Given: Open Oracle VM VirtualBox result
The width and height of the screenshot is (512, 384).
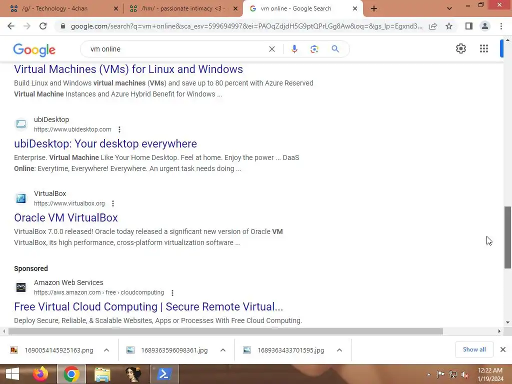Looking at the screenshot, I should click(66, 218).
